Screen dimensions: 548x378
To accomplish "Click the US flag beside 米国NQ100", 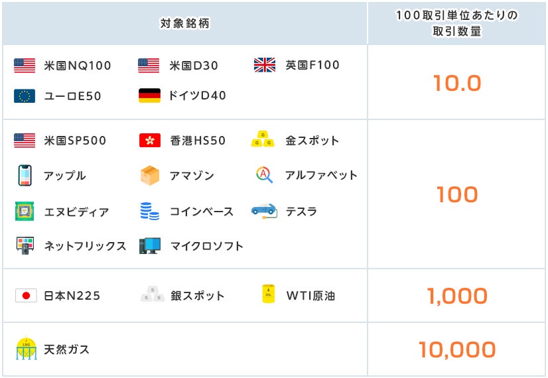I will click(25, 66).
